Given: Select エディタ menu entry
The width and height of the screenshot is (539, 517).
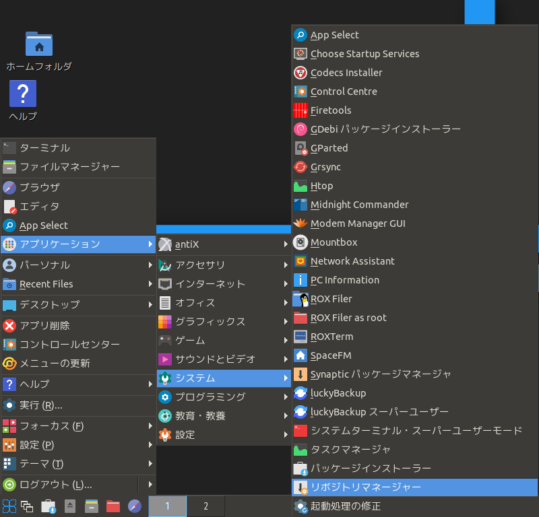Looking at the screenshot, I should click(78, 207).
